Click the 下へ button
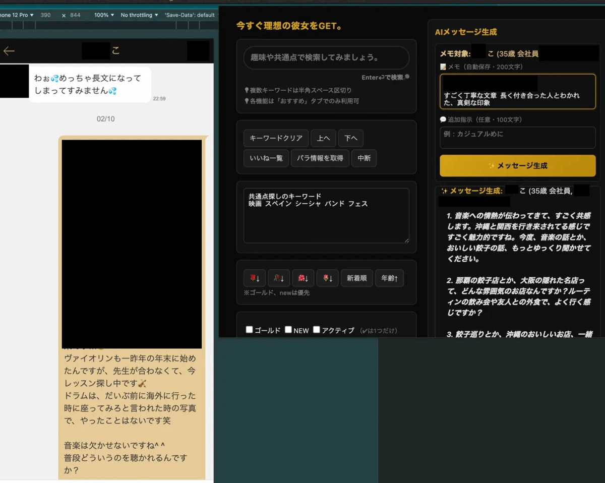605x483 pixels. pyautogui.click(x=350, y=138)
